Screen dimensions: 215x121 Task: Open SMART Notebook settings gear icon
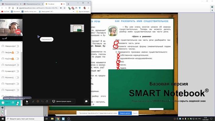coord(212,7)
